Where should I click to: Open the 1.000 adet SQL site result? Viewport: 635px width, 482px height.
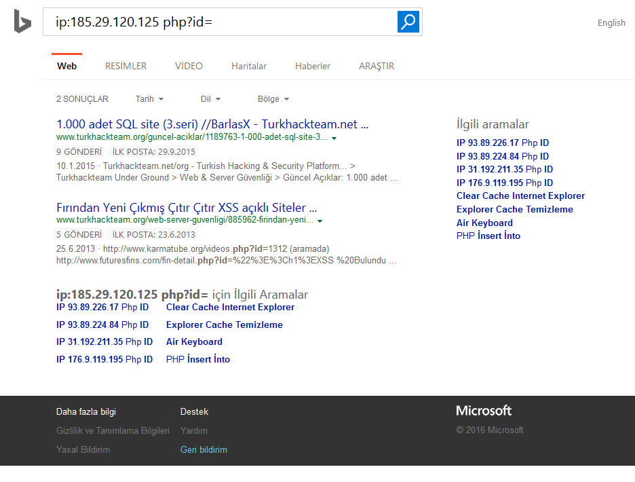pyautogui.click(x=212, y=124)
